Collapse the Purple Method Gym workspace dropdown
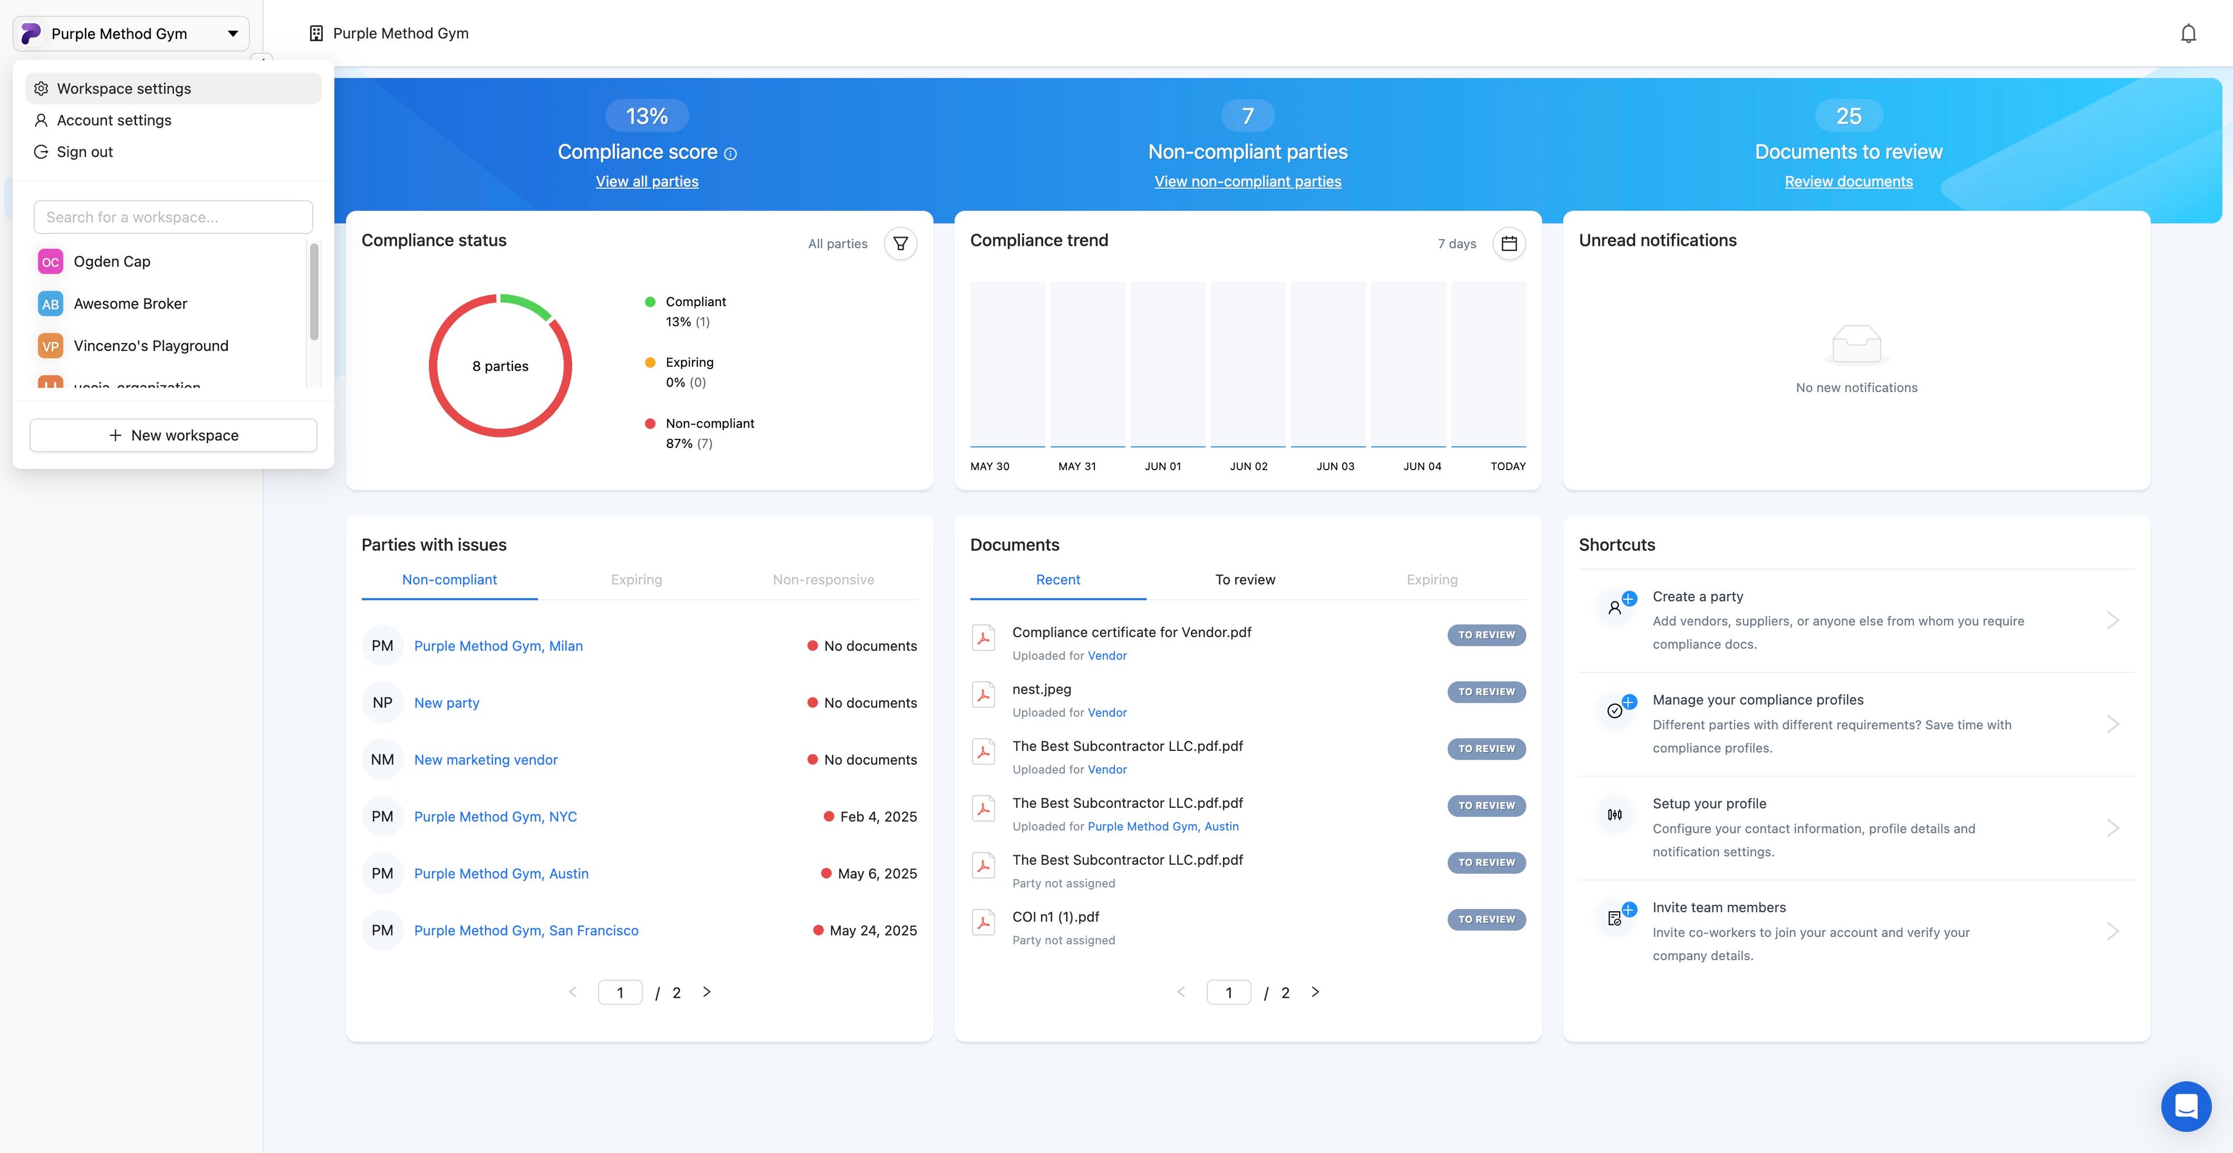The width and height of the screenshot is (2233, 1153). point(233,34)
